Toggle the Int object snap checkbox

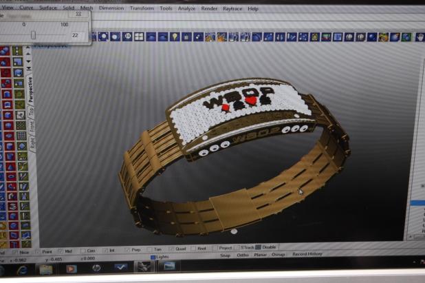(x=105, y=251)
